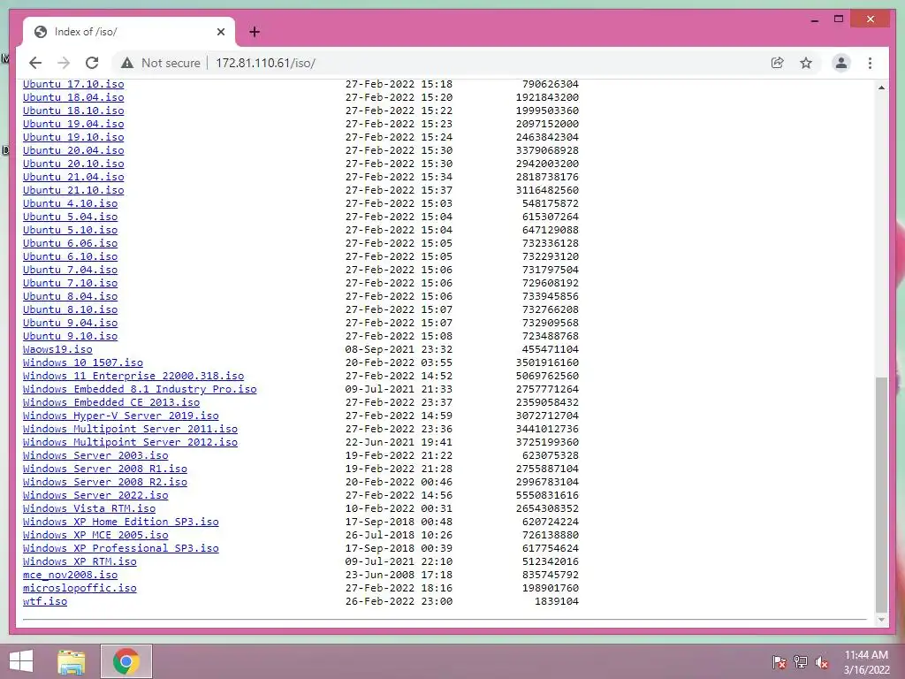905x679 pixels.
Task: Click Windows_XP_MCE_2005.iso link
Action: 95,535
